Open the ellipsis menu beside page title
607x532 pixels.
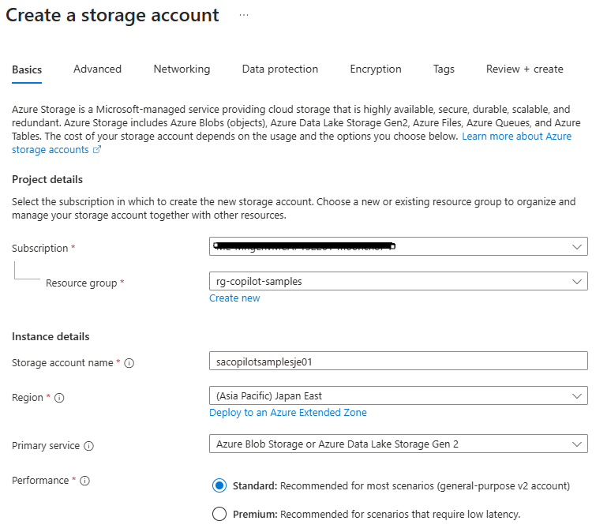244,16
